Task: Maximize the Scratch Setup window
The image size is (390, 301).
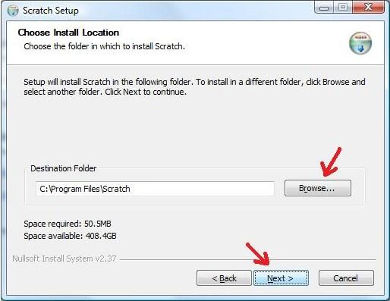Action: tap(343, 8)
